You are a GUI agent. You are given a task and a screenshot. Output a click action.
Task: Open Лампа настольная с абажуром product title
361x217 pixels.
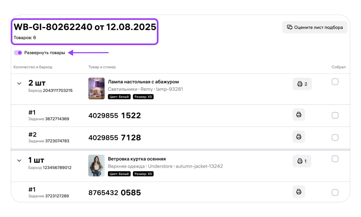[x=143, y=82]
